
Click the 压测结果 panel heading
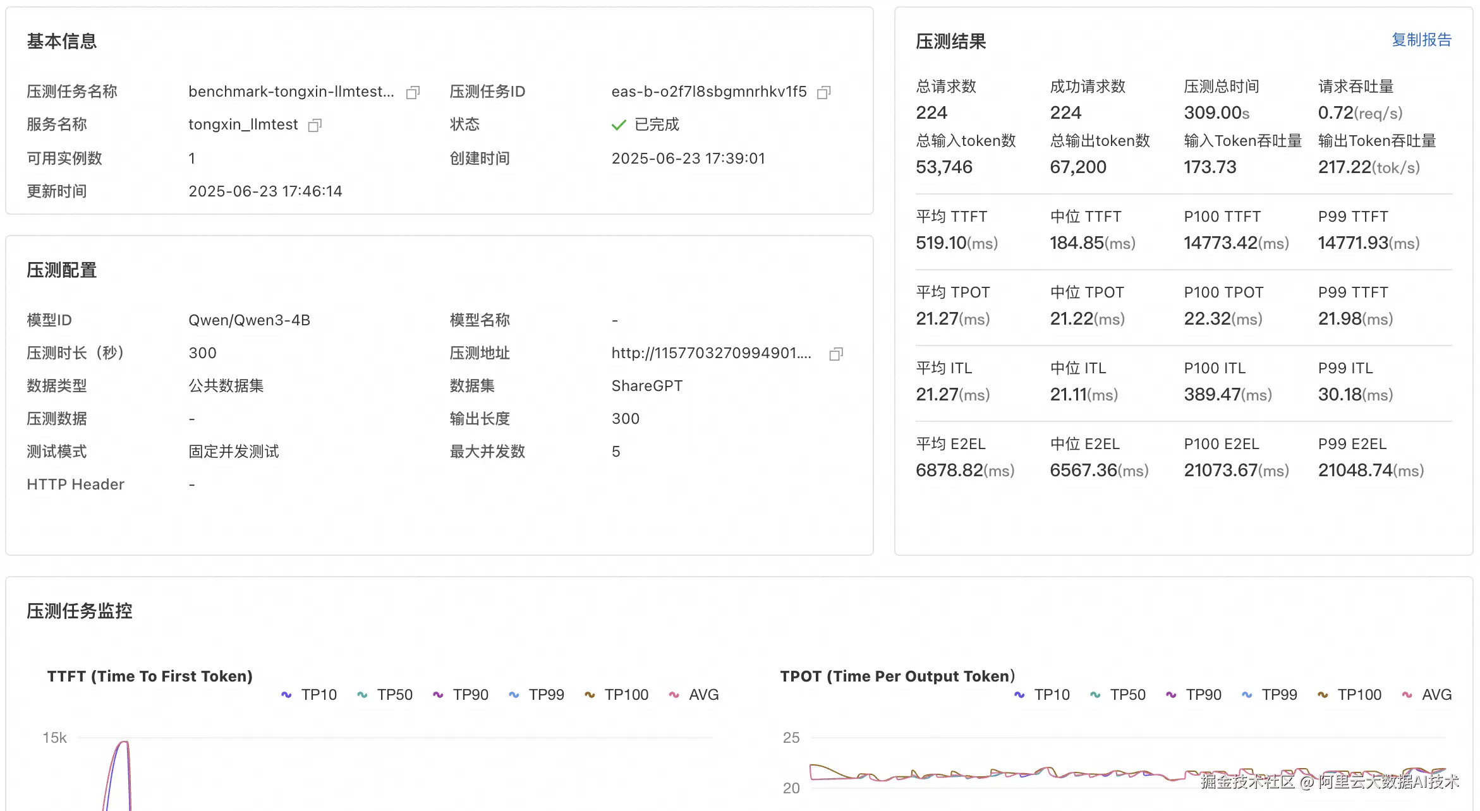951,42
